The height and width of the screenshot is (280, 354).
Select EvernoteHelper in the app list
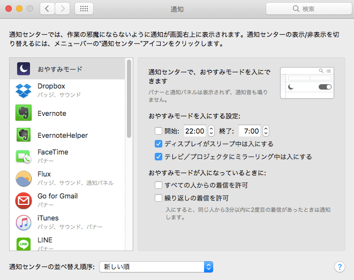(67, 135)
